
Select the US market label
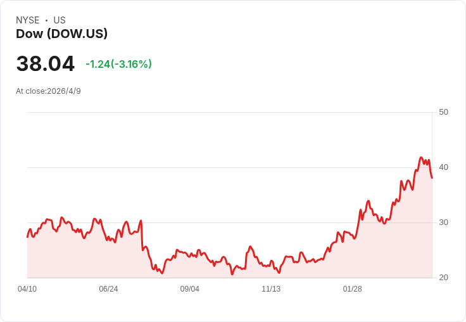(60, 20)
